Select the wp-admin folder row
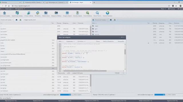Image resolution: width=183 pixels, height=102 pixels. [x=45, y=29]
